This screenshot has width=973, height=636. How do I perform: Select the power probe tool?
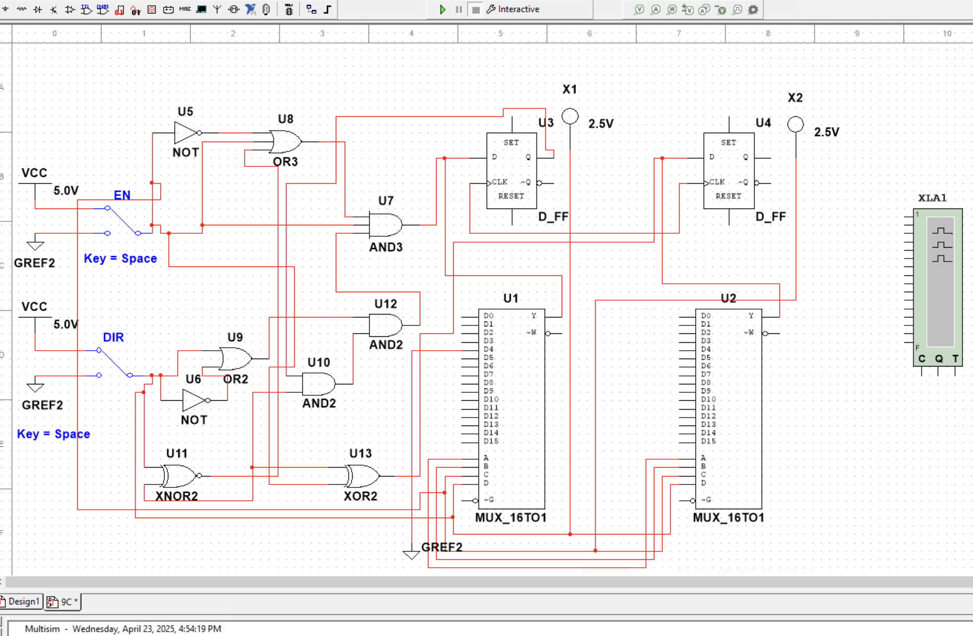(x=671, y=9)
